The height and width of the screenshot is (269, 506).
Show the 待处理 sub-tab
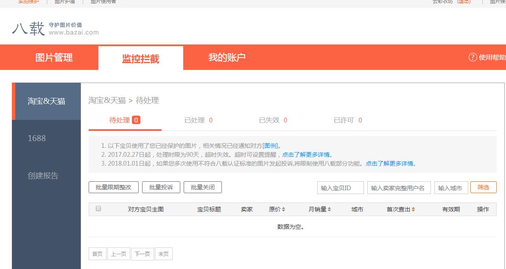tap(125, 120)
